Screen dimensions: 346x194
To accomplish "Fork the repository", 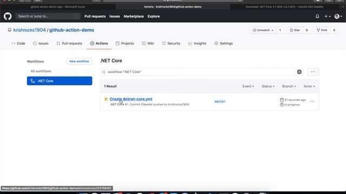I will 322,30.
